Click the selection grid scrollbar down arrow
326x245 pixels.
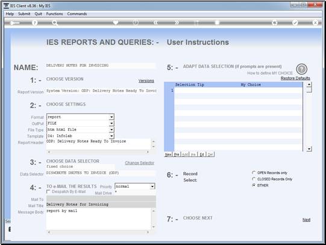pyautogui.click(x=309, y=149)
